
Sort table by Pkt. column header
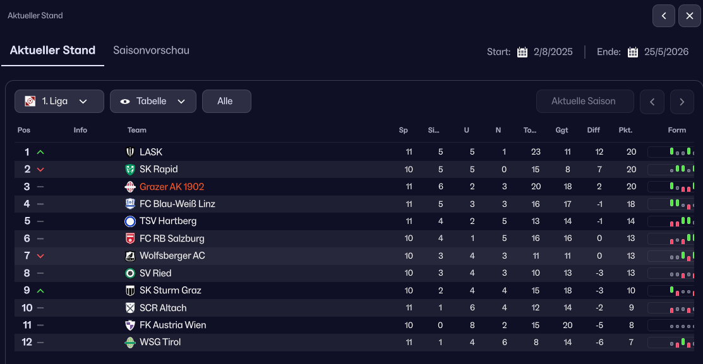tap(625, 131)
